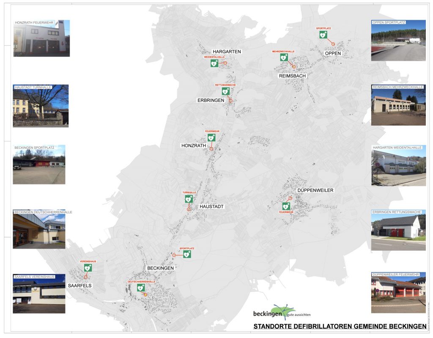
Task: Click the defibrillator icon under red TURNHALLE label
Action: [x=189, y=199]
